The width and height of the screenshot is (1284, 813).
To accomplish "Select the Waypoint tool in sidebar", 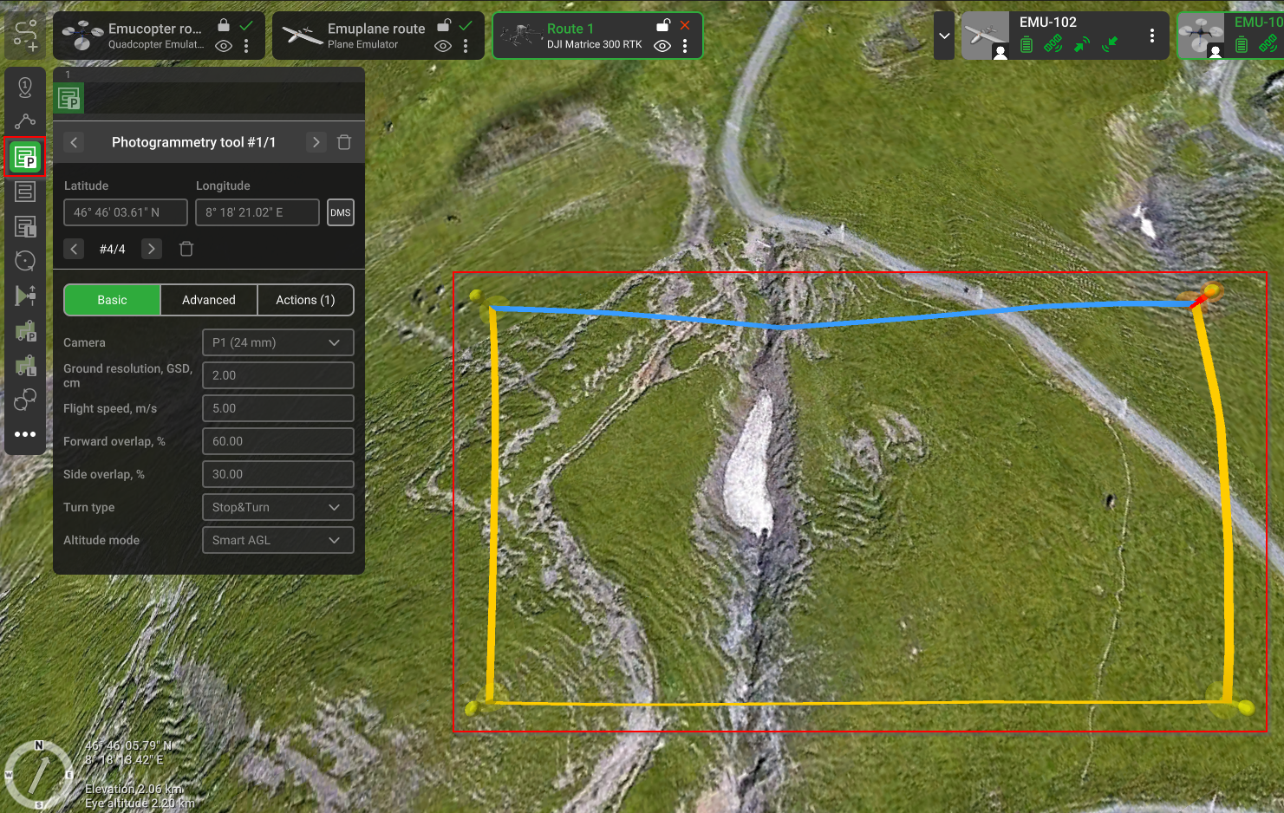I will (25, 121).
